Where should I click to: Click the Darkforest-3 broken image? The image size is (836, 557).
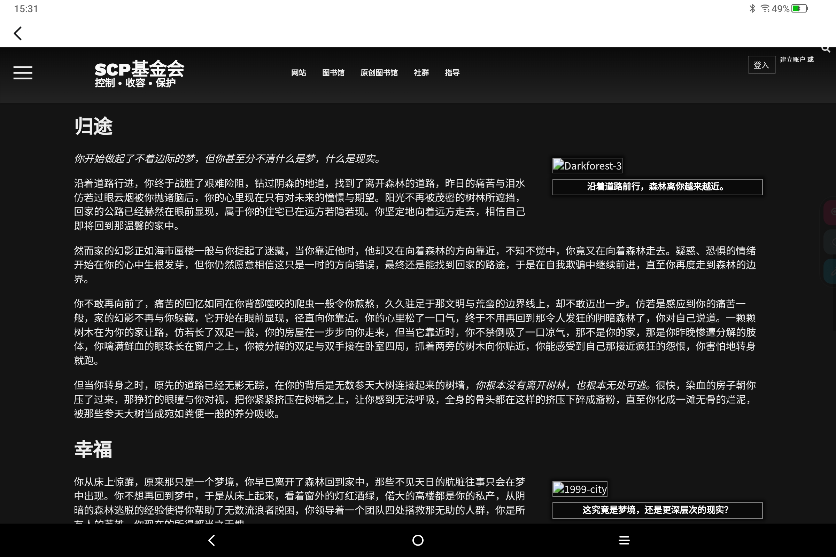pyautogui.click(x=587, y=166)
